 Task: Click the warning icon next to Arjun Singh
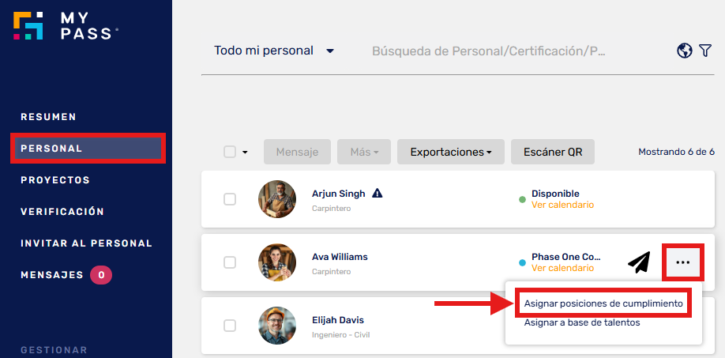tap(377, 193)
